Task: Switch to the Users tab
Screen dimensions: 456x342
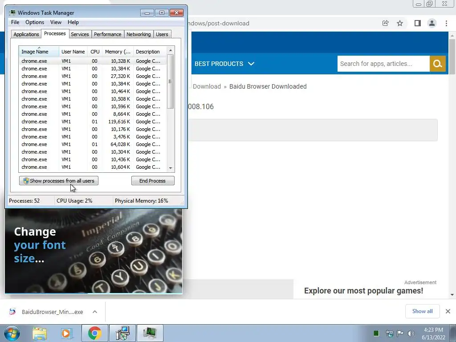Action: [162, 34]
